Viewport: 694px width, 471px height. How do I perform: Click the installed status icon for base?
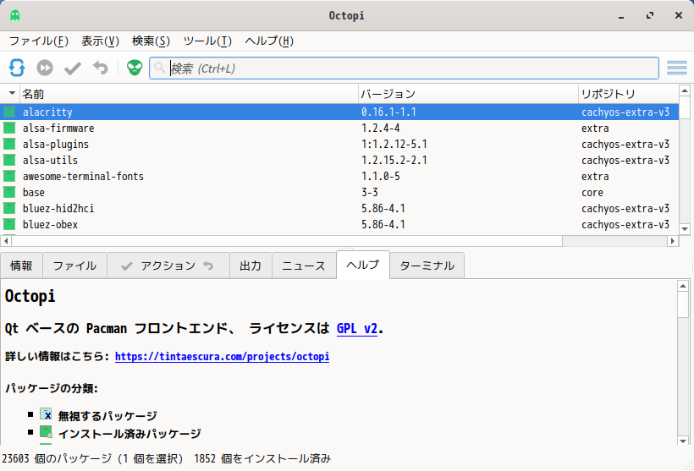pos(9,193)
